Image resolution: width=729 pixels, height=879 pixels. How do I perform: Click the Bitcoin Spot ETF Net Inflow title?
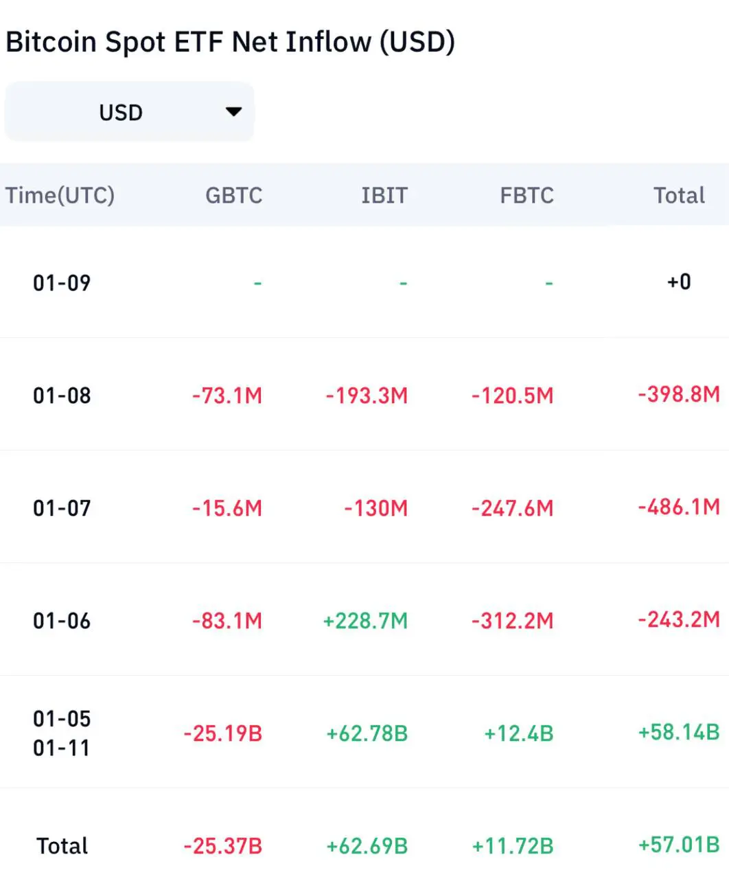tap(230, 42)
